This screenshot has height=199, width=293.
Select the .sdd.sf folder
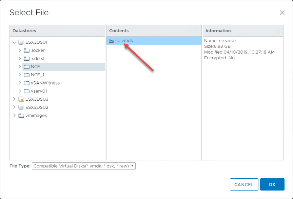[38, 59]
